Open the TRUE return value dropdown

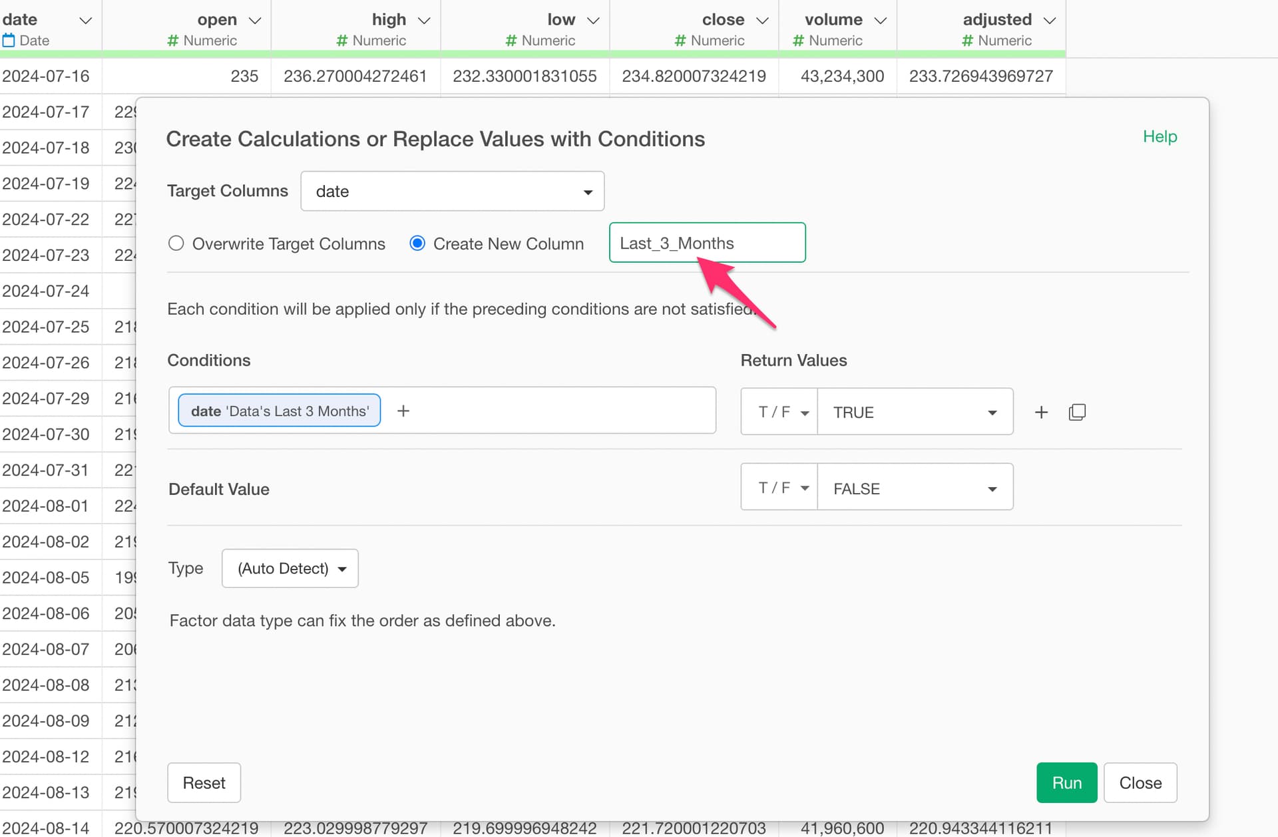[915, 412]
